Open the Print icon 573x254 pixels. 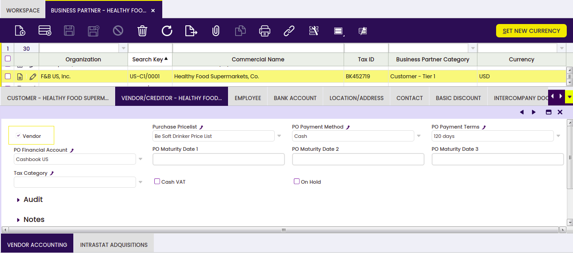(264, 31)
